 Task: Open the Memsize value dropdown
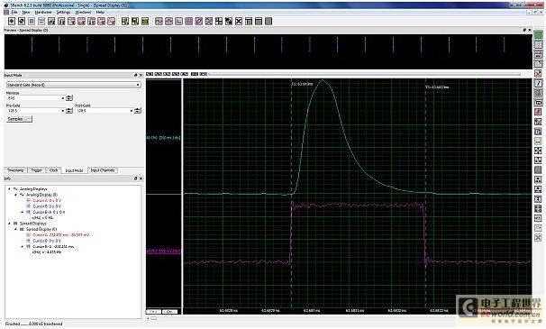63,98
